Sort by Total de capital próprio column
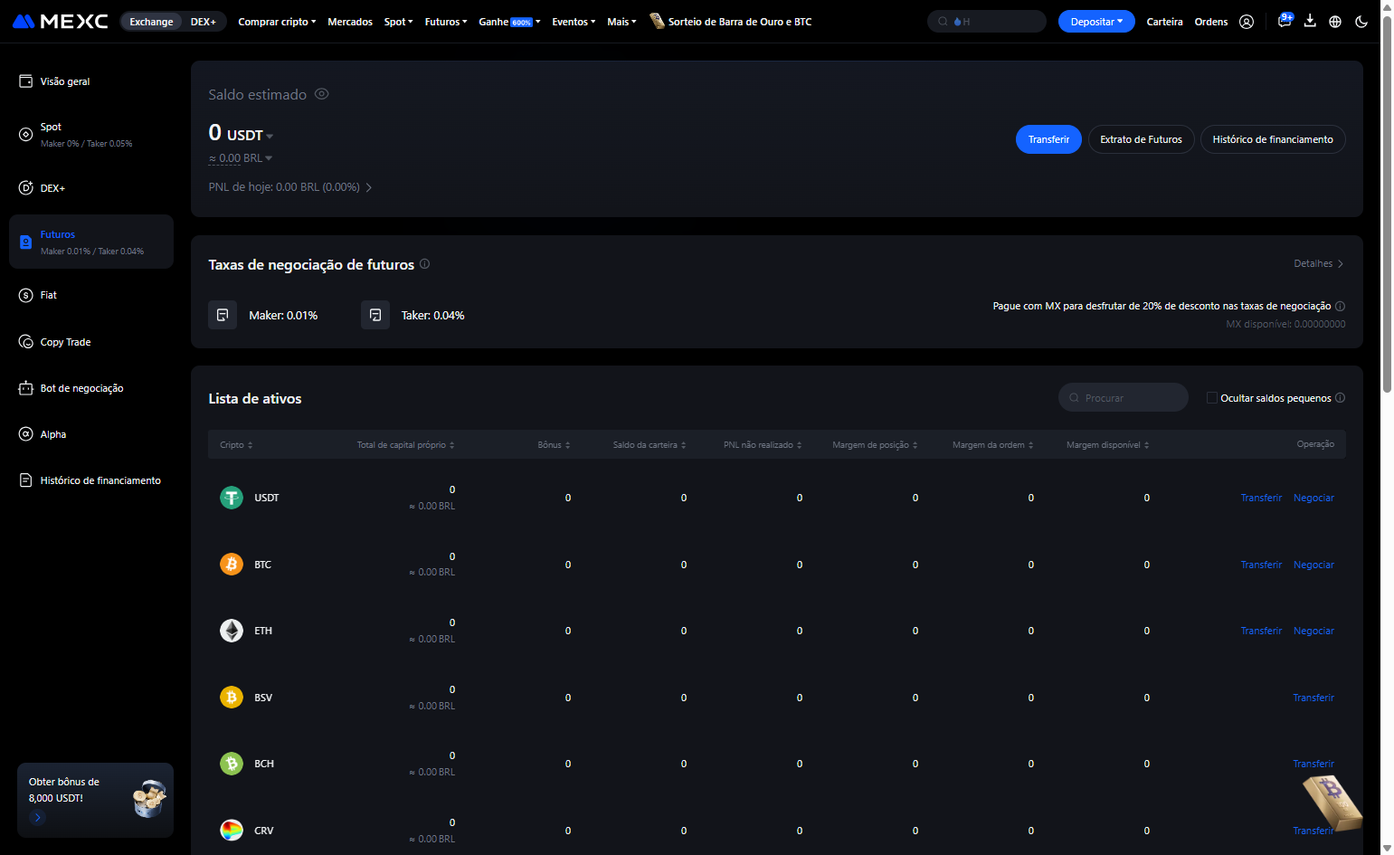The width and height of the screenshot is (1394, 855). tap(405, 445)
